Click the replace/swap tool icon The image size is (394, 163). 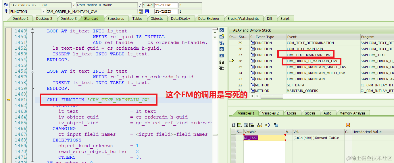coord(221,43)
